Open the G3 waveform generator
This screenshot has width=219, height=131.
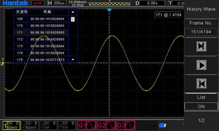pyautogui.click(x=126, y=126)
